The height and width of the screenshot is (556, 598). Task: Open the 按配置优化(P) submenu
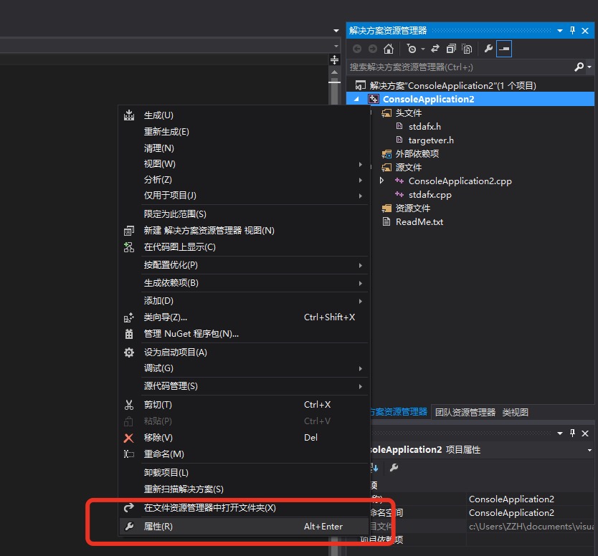coord(243,265)
